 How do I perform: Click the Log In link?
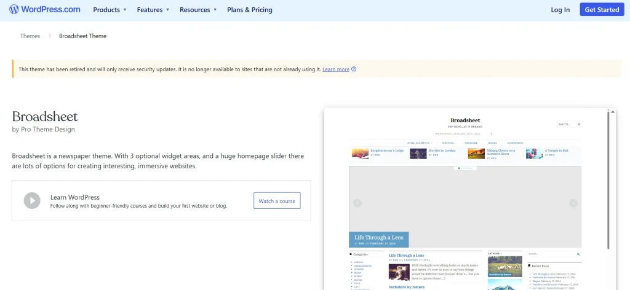pos(560,10)
